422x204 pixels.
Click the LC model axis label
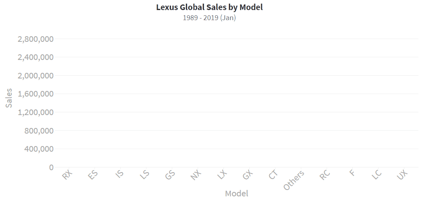point(377,175)
